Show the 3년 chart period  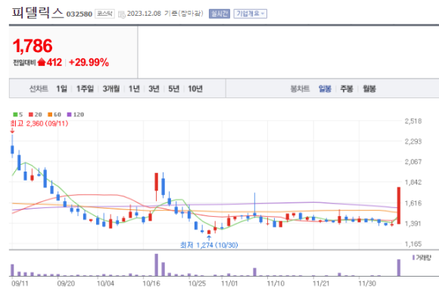154,89
